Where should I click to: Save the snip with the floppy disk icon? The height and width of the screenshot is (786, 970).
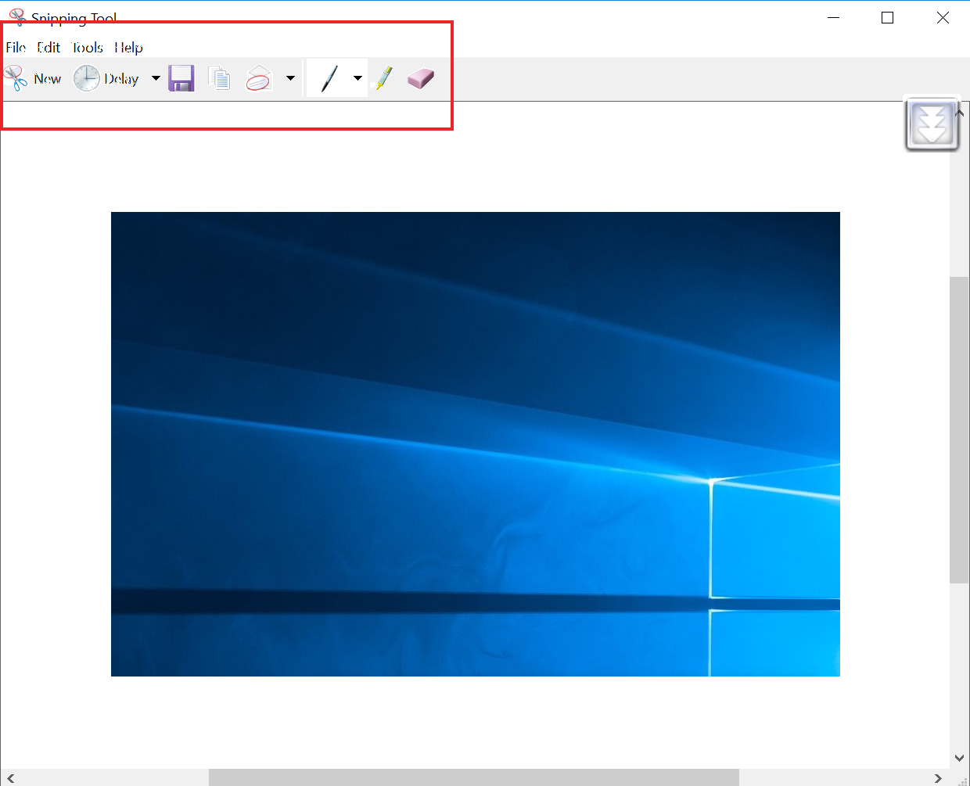(x=181, y=79)
